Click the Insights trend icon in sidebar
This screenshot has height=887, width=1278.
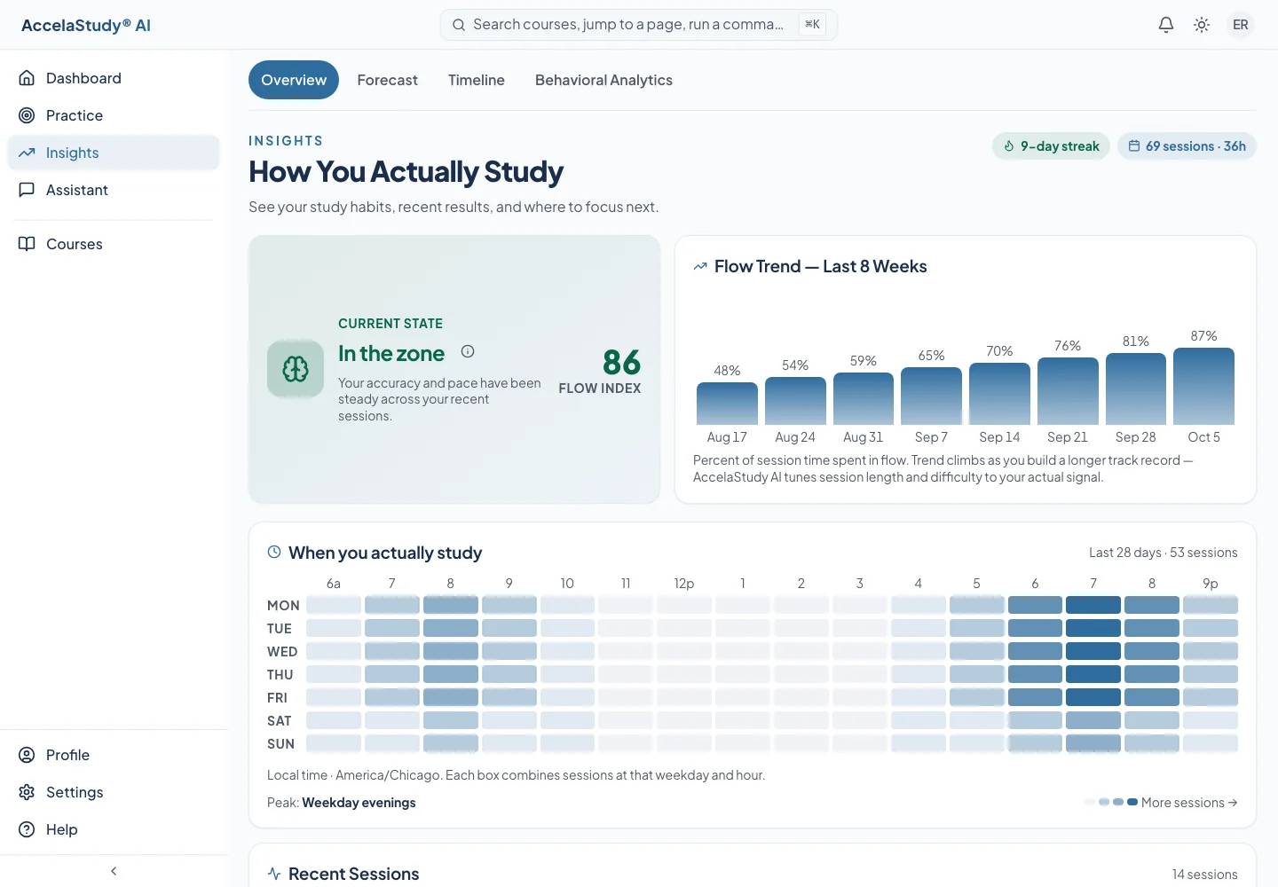coord(27,153)
